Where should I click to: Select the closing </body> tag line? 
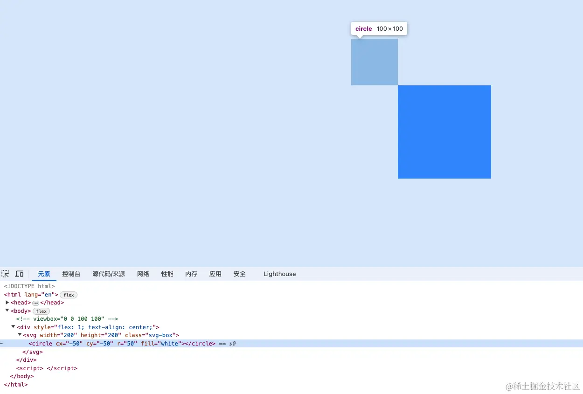pos(22,376)
